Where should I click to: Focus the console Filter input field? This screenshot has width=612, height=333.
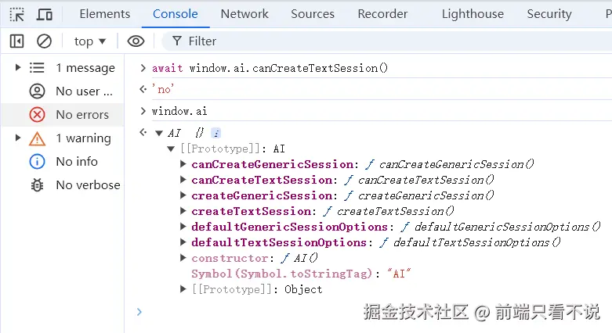(313, 41)
